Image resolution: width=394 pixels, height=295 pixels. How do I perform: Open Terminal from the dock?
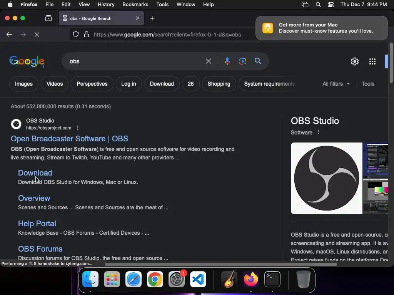coord(272,279)
